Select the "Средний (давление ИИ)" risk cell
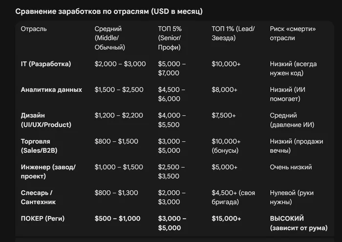Image resolution: width=342 pixels, height=242 pixels. (292, 120)
